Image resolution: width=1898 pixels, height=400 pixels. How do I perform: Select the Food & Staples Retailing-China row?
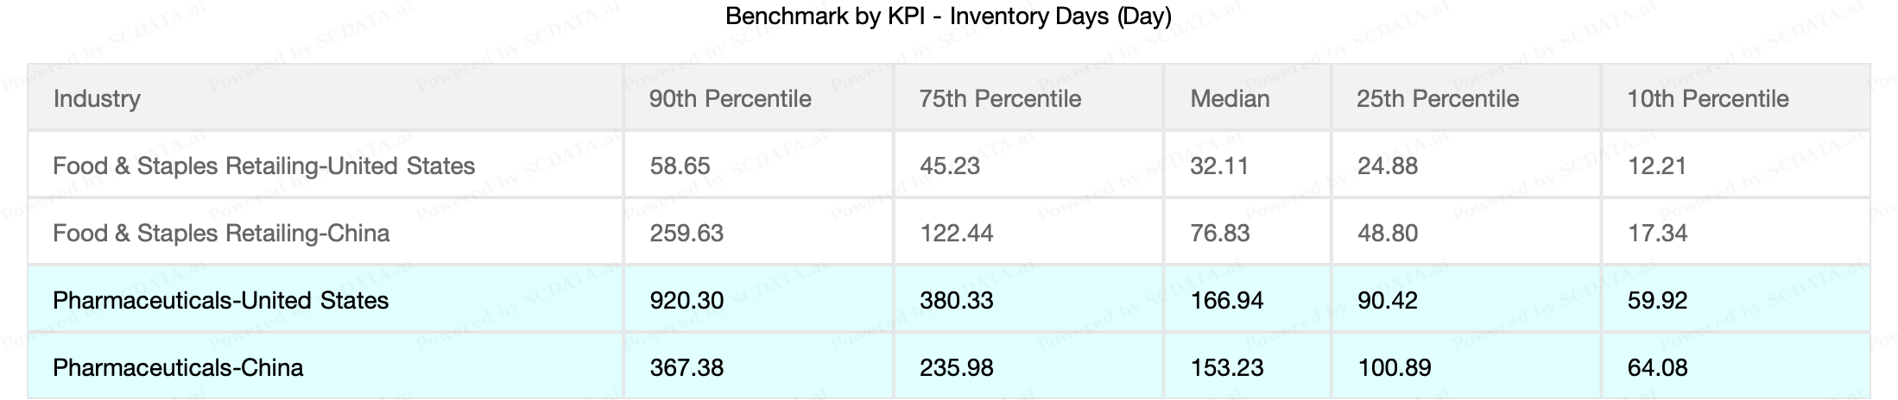221,233
